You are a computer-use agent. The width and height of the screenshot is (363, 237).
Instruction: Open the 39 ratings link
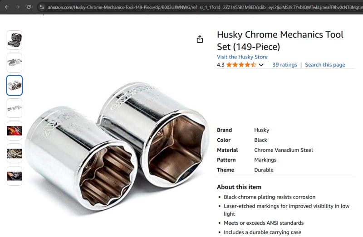(285, 65)
